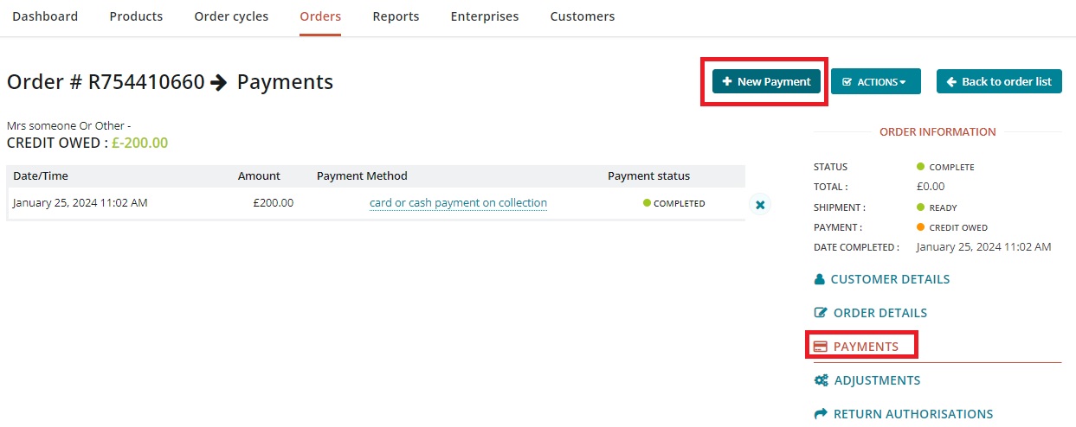This screenshot has height=427, width=1076.
Task: Open Customer Details via person icon
Action: 820,280
